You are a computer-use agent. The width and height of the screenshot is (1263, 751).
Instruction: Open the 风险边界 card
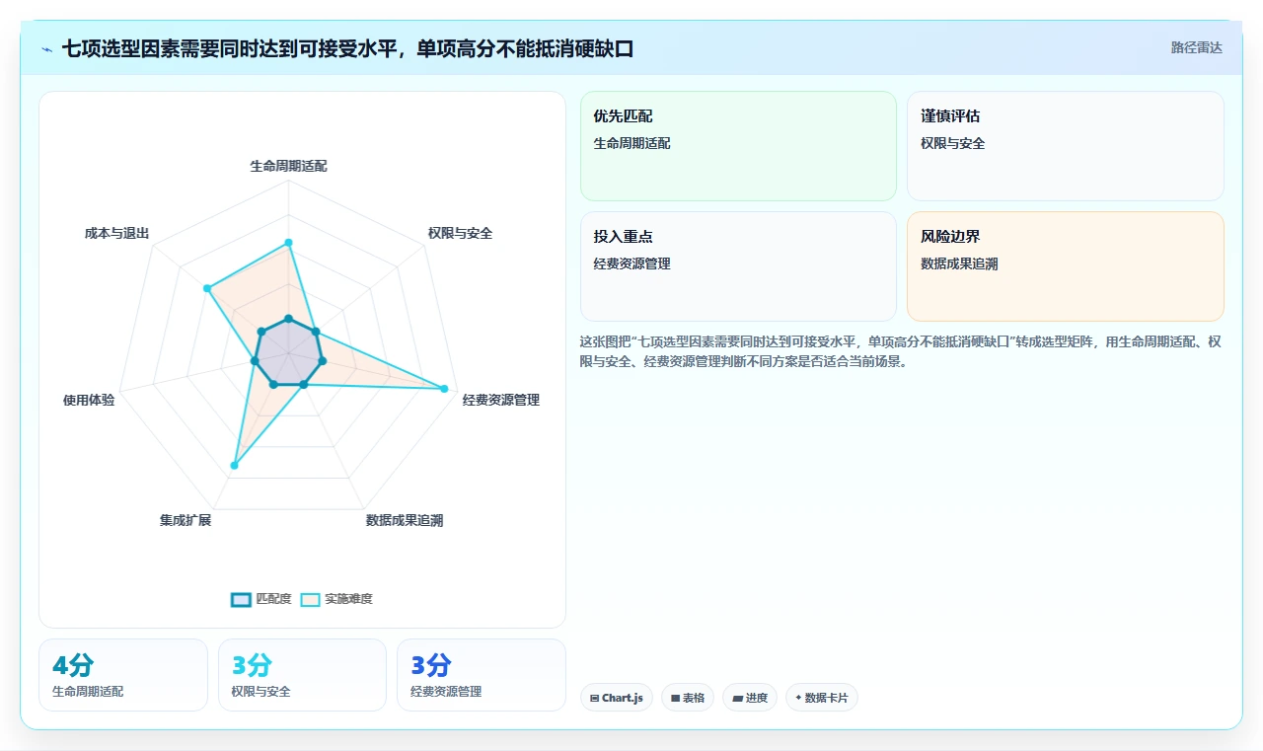(1066, 266)
